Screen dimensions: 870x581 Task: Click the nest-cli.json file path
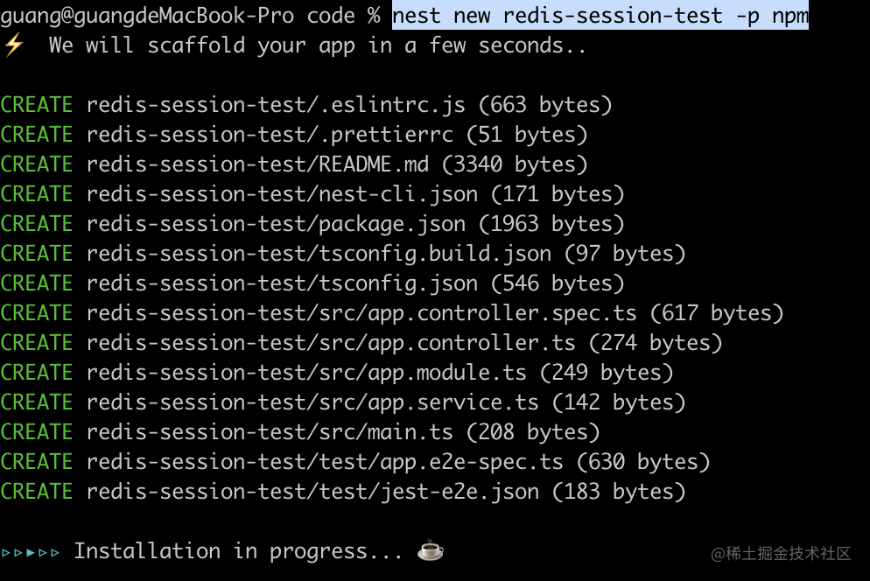pyautogui.click(x=282, y=194)
